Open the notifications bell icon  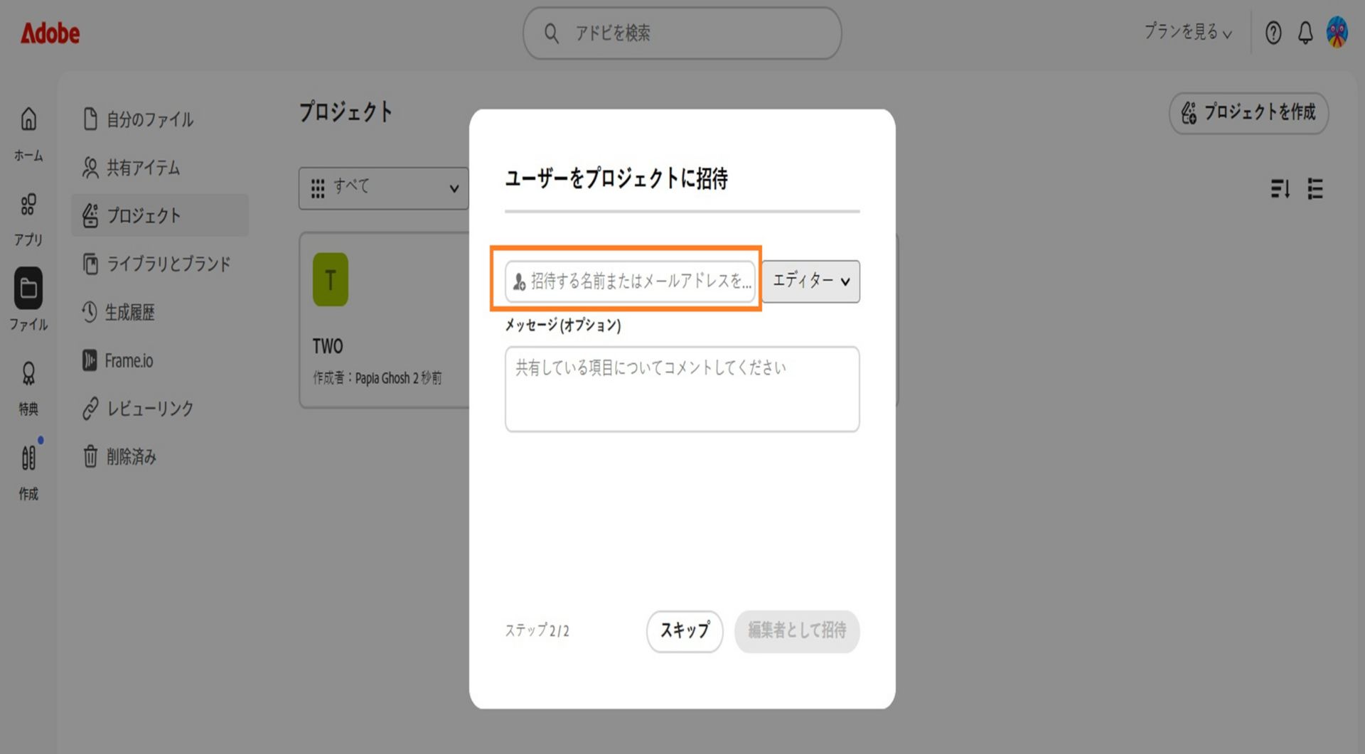pos(1305,33)
